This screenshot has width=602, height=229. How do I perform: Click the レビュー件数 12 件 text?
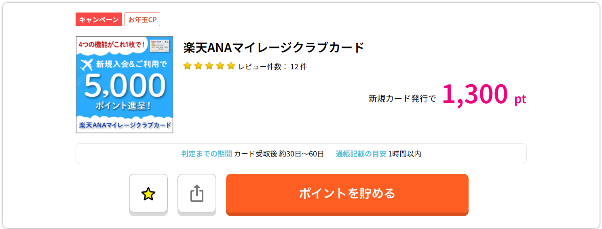272,67
